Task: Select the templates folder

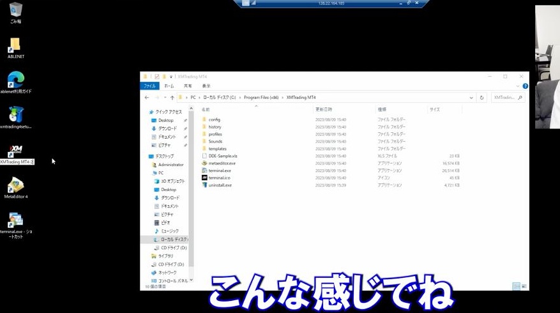Action: pyautogui.click(x=217, y=149)
